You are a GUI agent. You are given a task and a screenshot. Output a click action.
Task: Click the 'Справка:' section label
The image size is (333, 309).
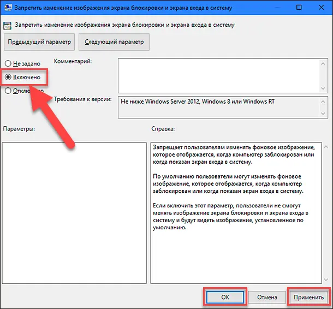click(163, 129)
